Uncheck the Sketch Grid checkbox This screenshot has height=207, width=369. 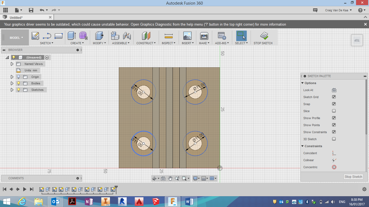pyautogui.click(x=334, y=97)
